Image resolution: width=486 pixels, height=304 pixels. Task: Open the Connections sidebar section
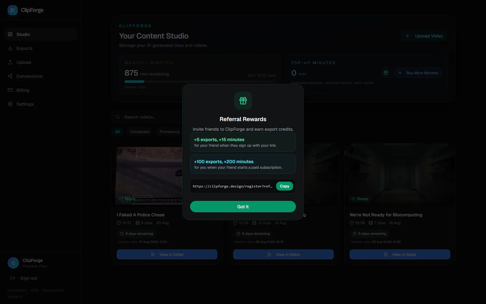(x=40, y=76)
